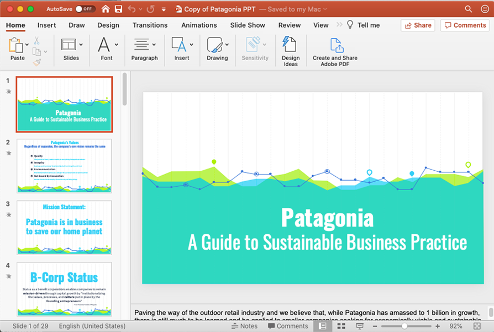Expand the Slides dropdown
Screen dimensions: 494x332
coord(81,45)
